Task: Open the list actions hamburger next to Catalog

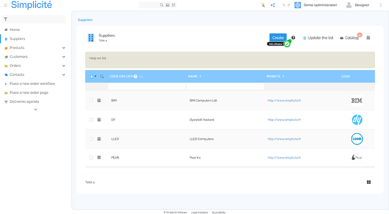Action: click(x=368, y=38)
